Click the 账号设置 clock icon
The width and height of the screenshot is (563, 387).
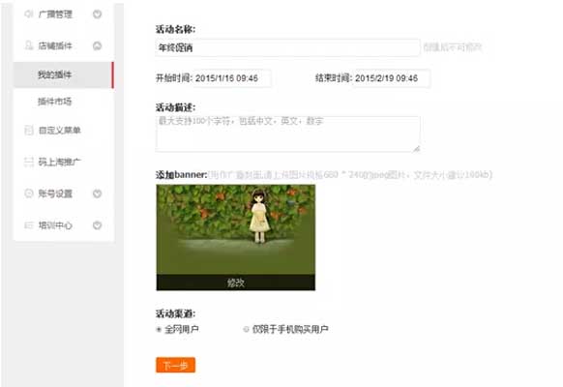click(29, 193)
